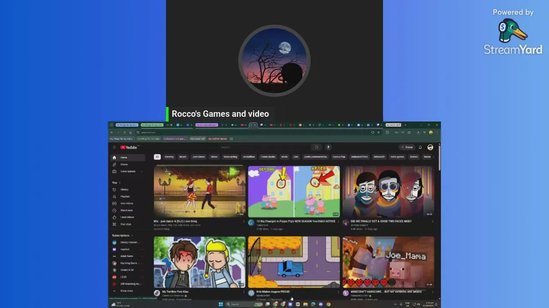The width and height of the screenshot is (549, 308).
Task: Open Playlists in the sidebar
Action: tap(128, 196)
